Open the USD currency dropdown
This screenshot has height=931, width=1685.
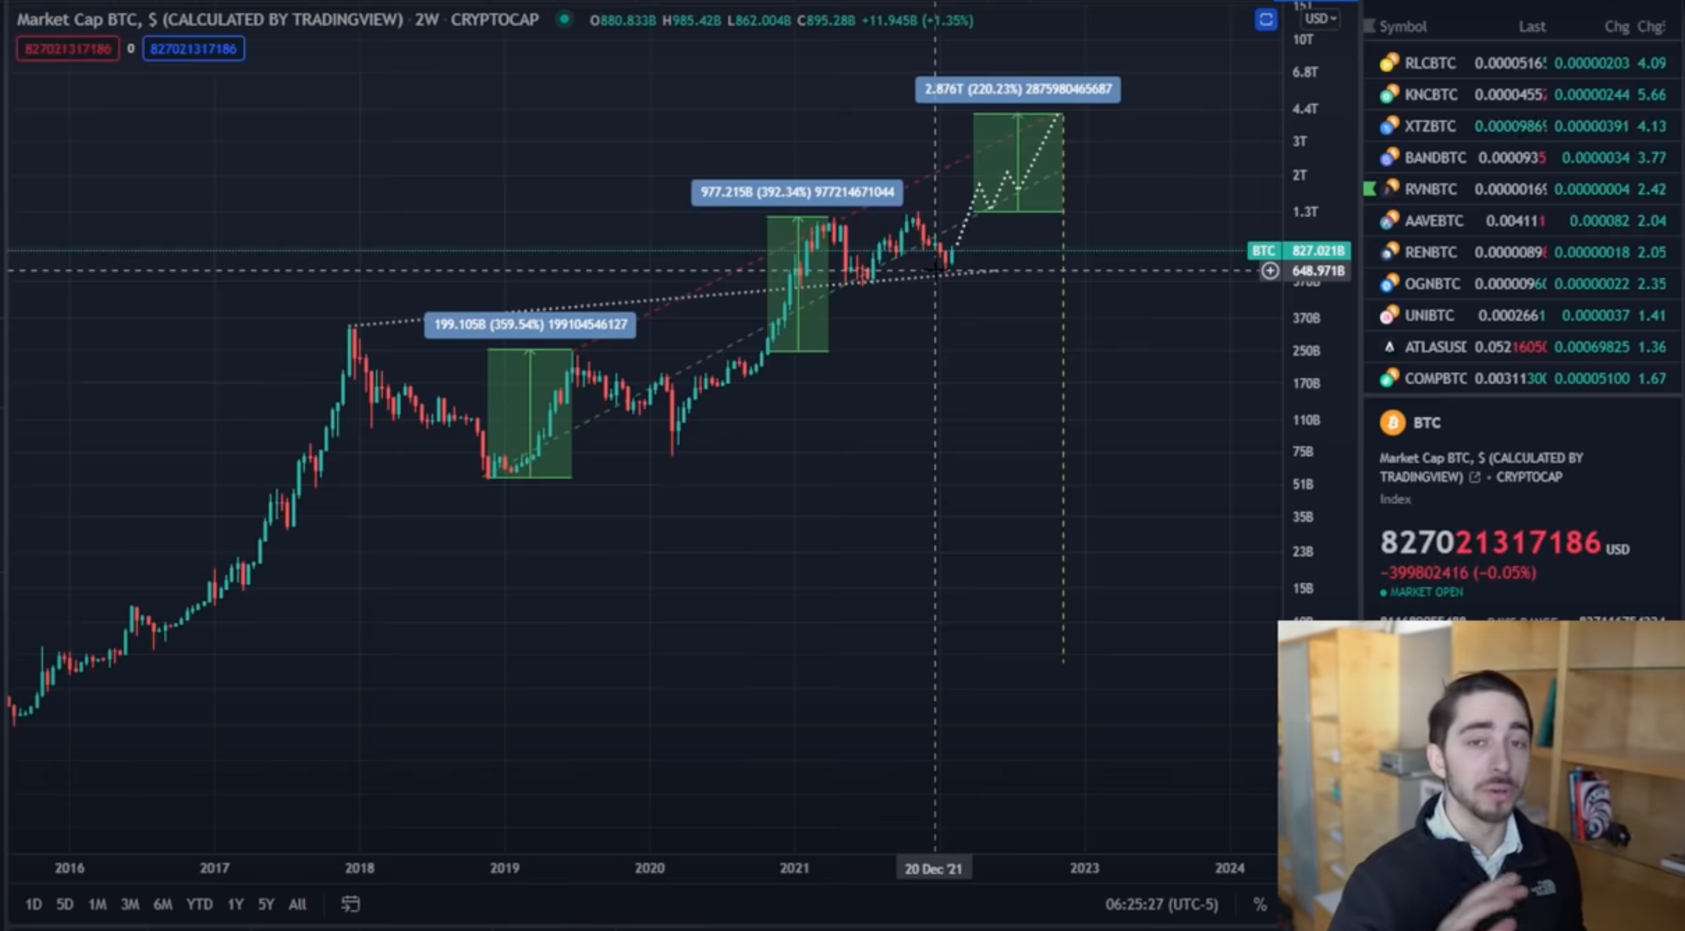click(1320, 19)
